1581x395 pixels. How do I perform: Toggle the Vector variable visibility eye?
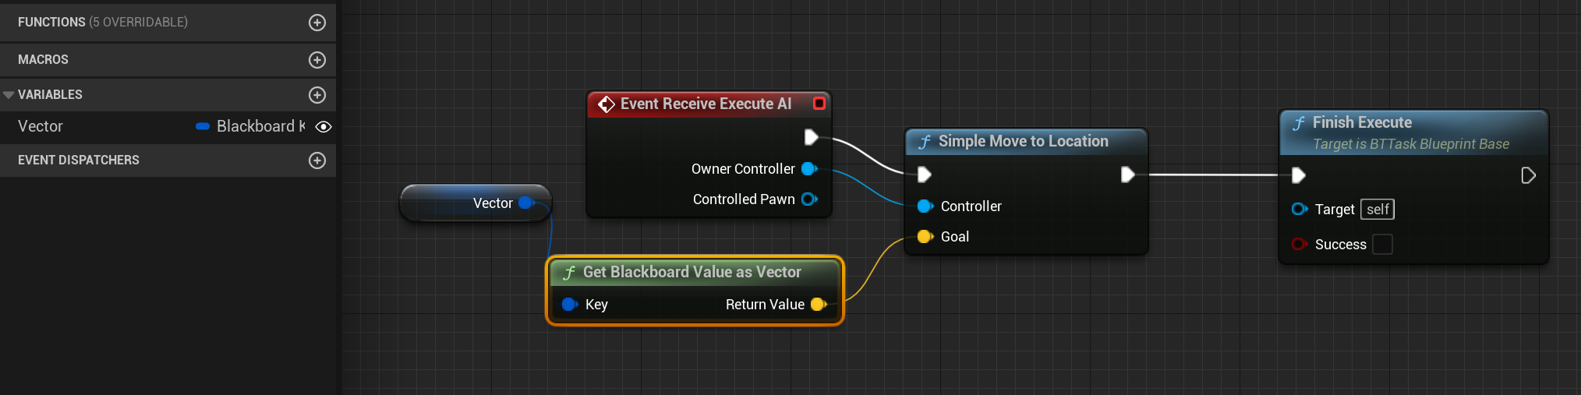click(x=324, y=127)
